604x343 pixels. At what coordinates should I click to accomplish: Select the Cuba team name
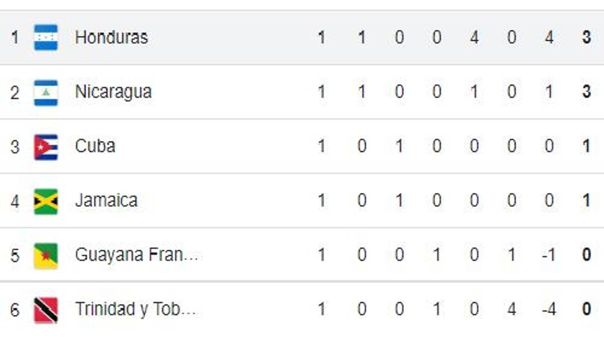95,146
